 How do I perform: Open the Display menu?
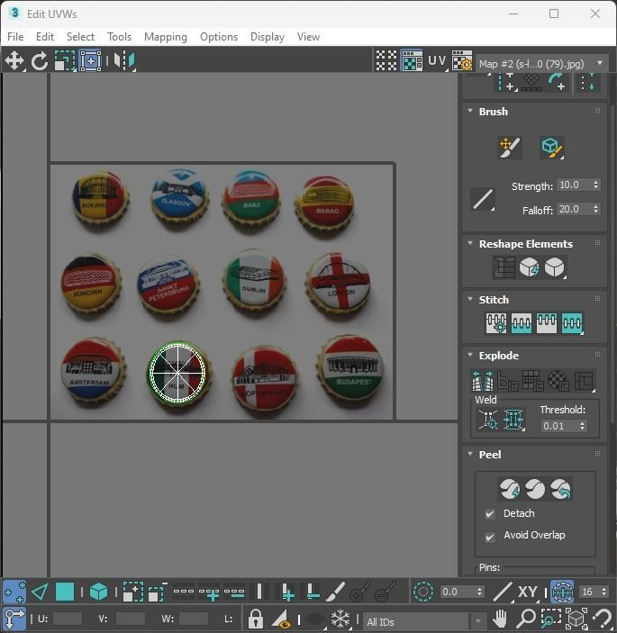(268, 37)
